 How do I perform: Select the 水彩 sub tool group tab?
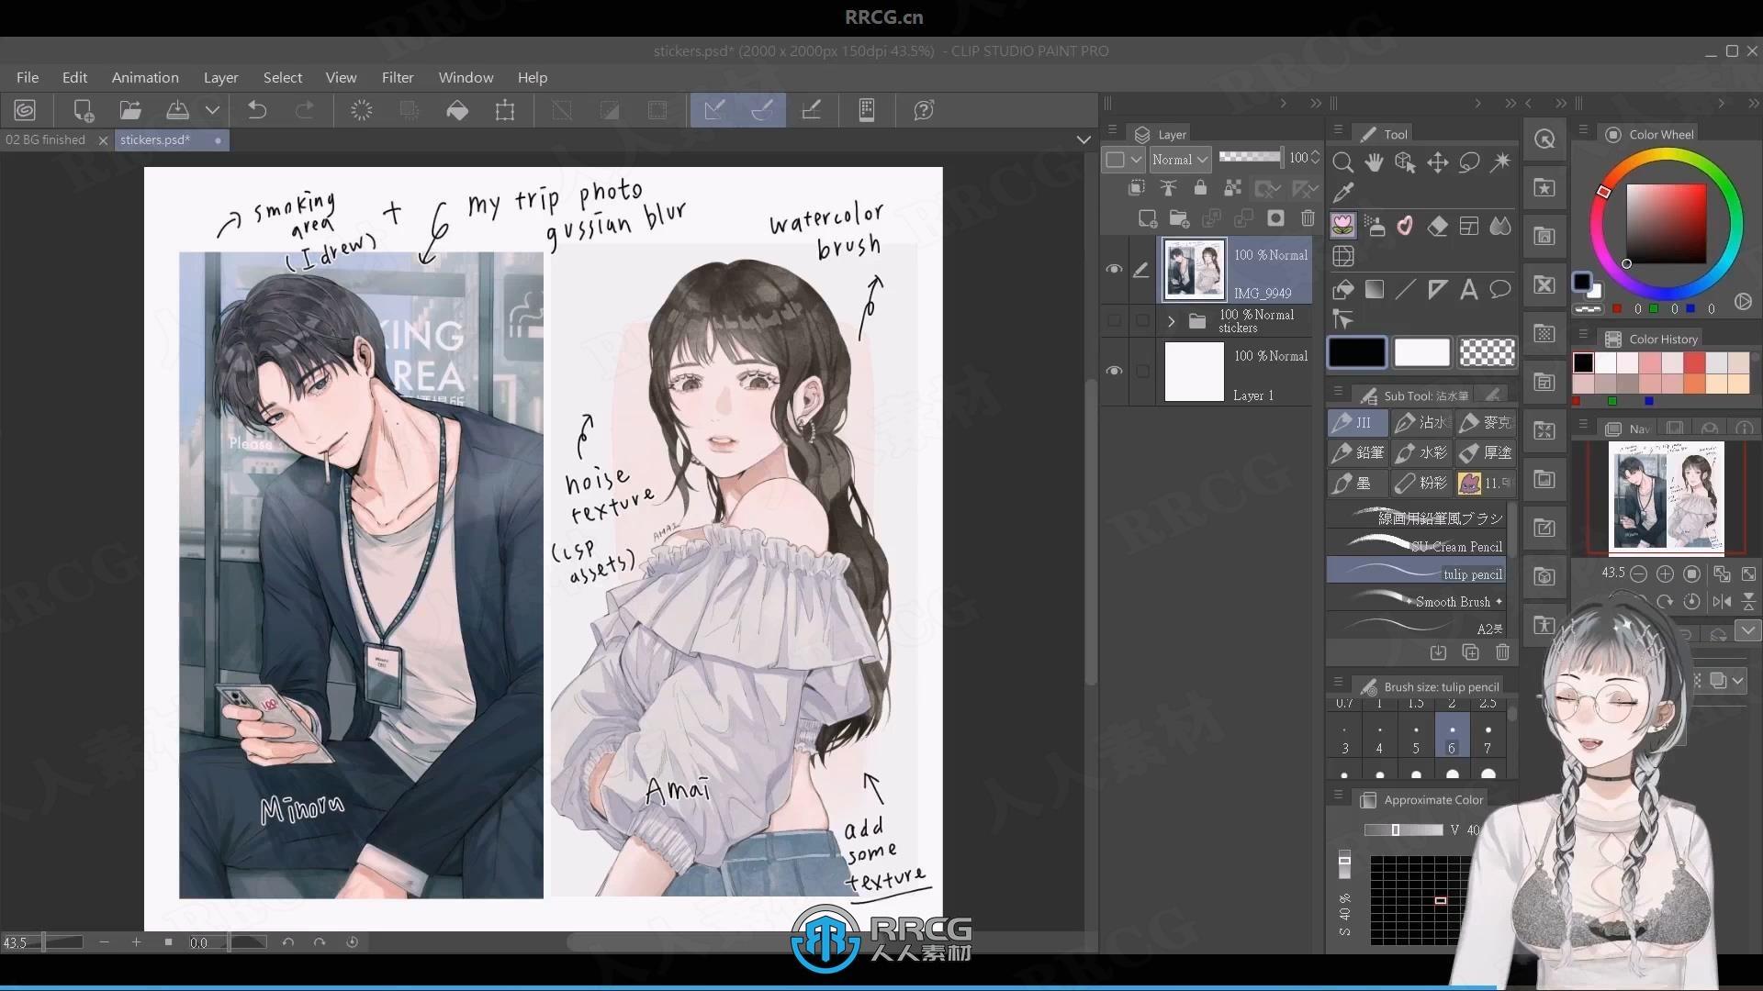pyautogui.click(x=1421, y=452)
